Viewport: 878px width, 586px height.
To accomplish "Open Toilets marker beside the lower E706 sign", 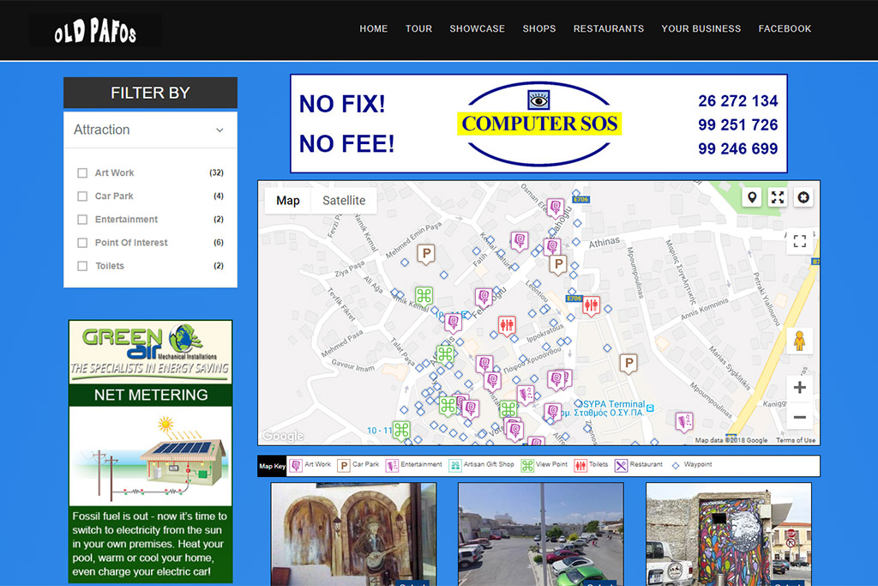I will 591,306.
